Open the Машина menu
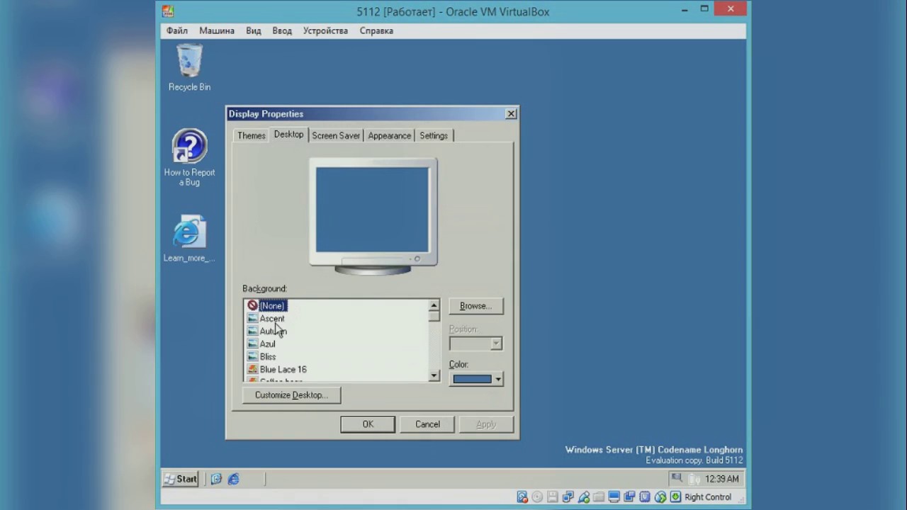This screenshot has height=510, width=907. (x=217, y=30)
